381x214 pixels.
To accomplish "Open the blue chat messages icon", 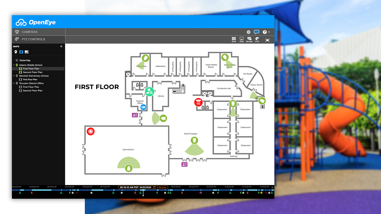I will pyautogui.click(x=256, y=32).
